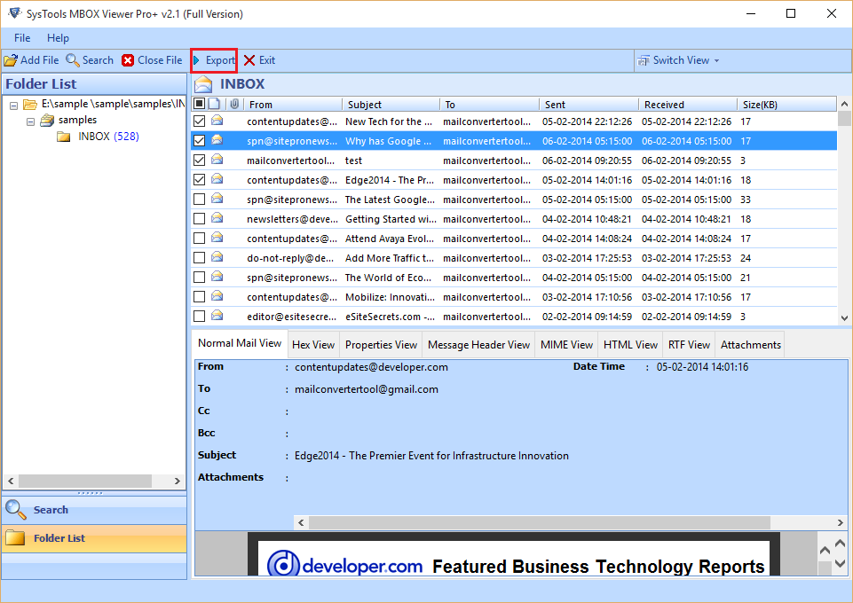853x603 pixels.
Task: Click the INBOX header envelope icon
Action: 203,84
